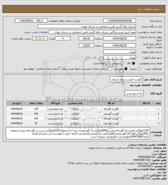Click the deadline time field 09:30
Viewport: 168px width, 185px height.
[x=86, y=39]
